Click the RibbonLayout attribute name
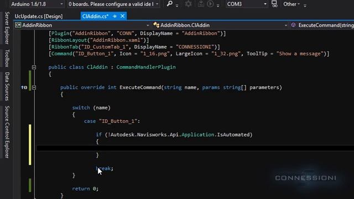Image resolution: width=354 pixels, height=199 pixels. [x=69, y=40]
